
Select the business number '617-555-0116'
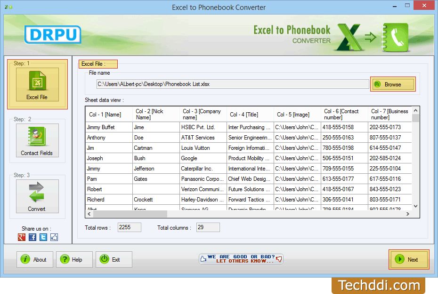click(390, 179)
